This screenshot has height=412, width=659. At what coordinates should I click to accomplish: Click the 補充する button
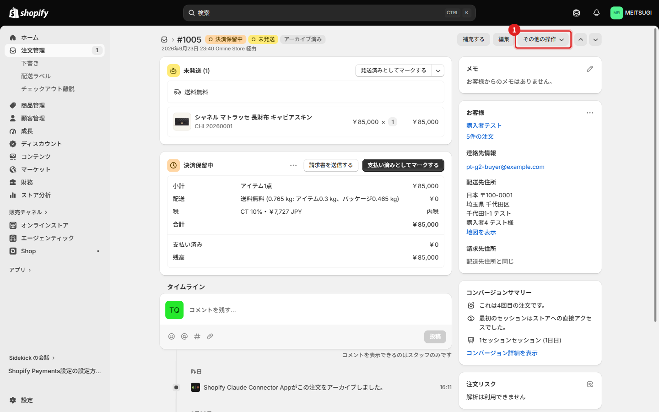click(473, 39)
